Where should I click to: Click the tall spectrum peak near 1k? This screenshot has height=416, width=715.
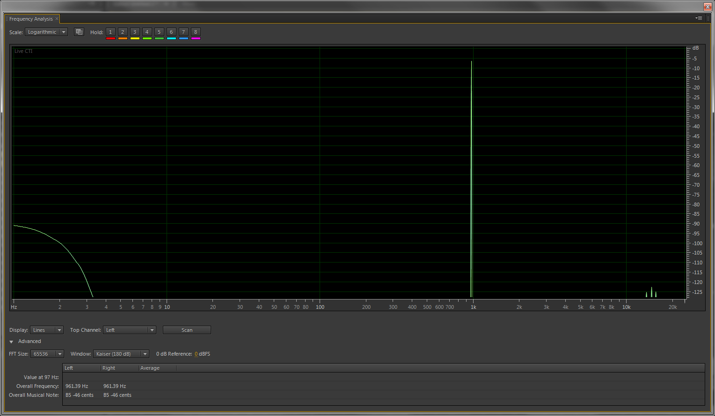tap(471, 178)
